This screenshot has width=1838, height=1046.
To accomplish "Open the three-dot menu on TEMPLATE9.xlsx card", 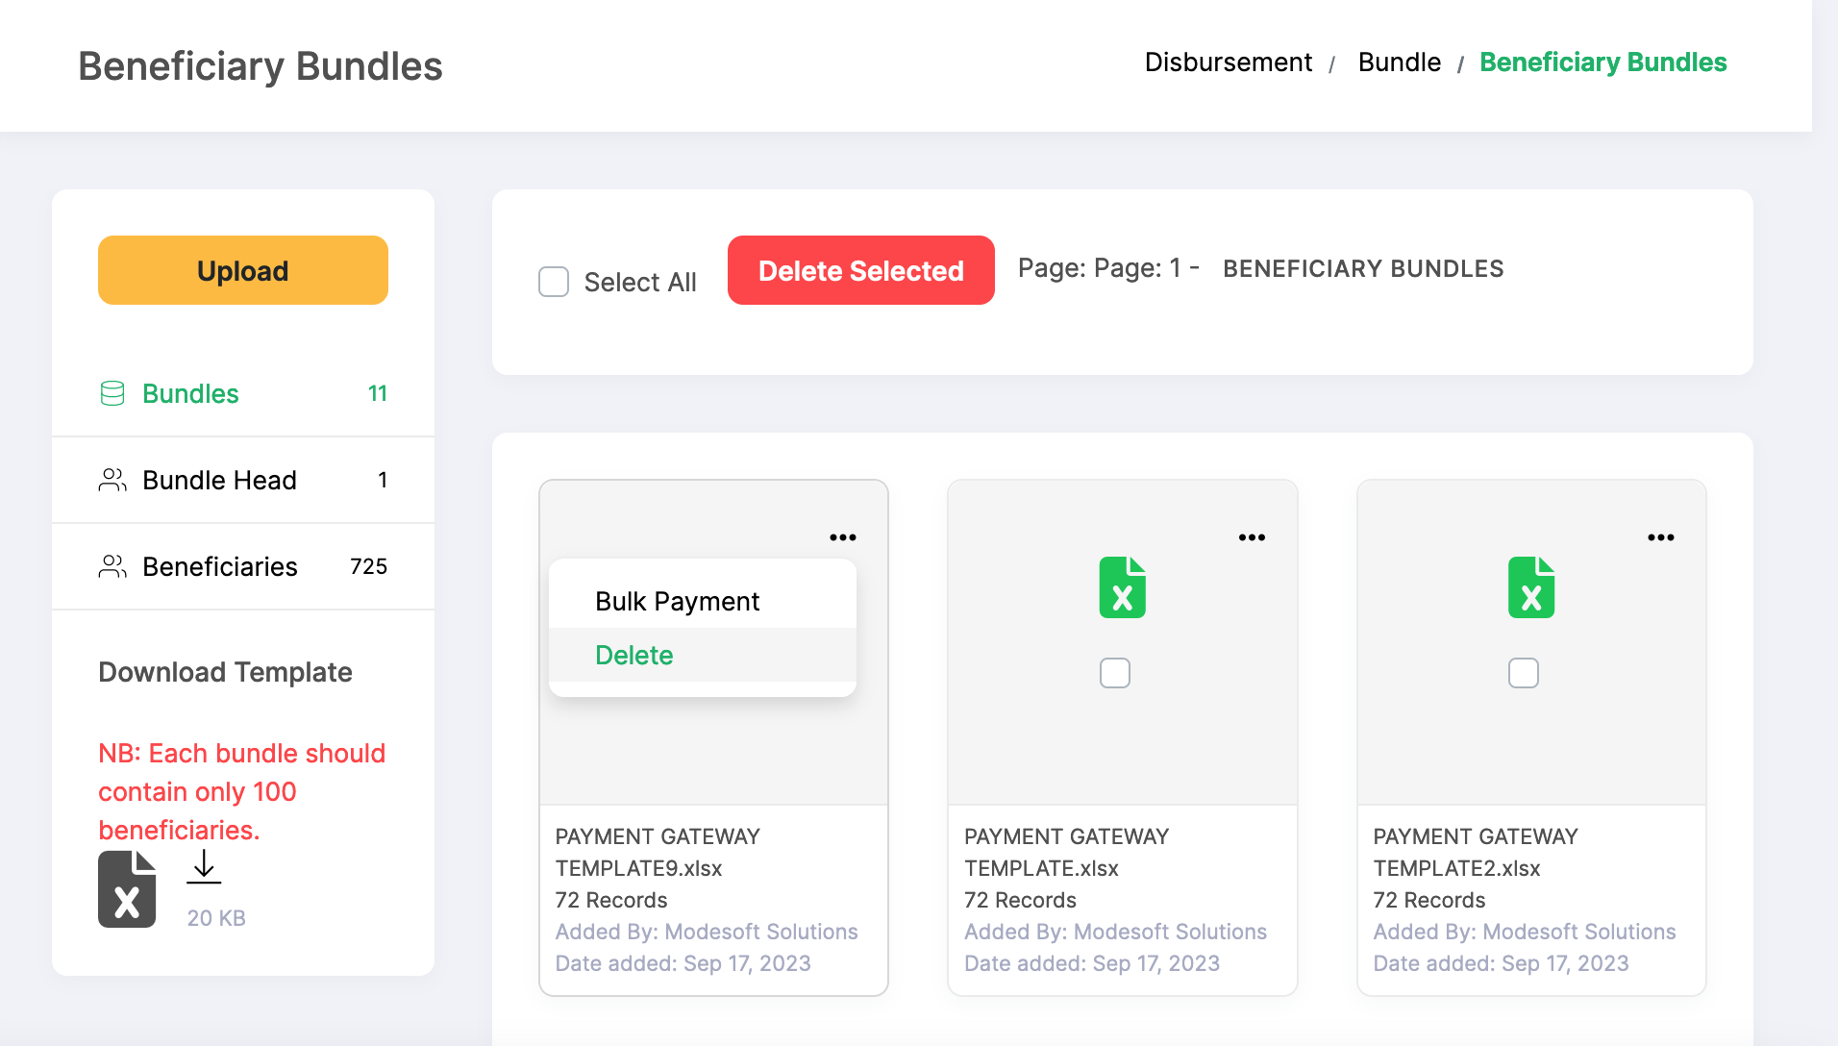I will pos(843,537).
